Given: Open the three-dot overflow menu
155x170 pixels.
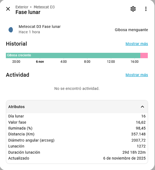Looking at the screenshot, I should (146, 9).
